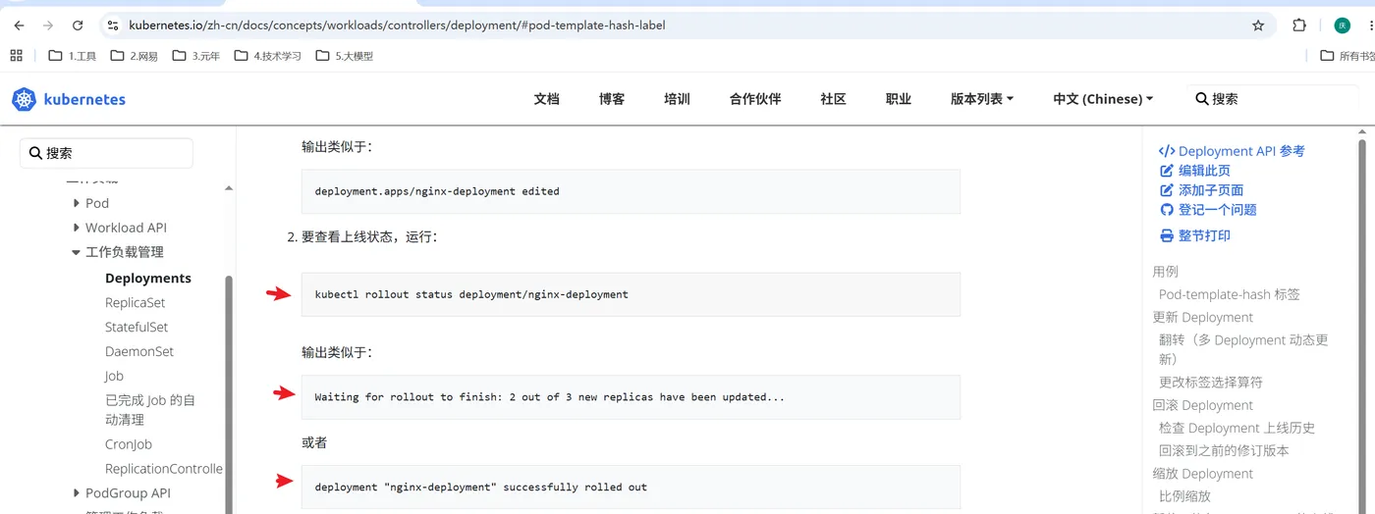Click the 'successfully rolled out' output text
1375x514 pixels.
coord(480,487)
